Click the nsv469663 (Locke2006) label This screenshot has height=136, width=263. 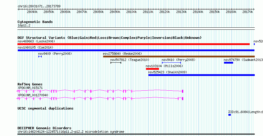click(36, 41)
